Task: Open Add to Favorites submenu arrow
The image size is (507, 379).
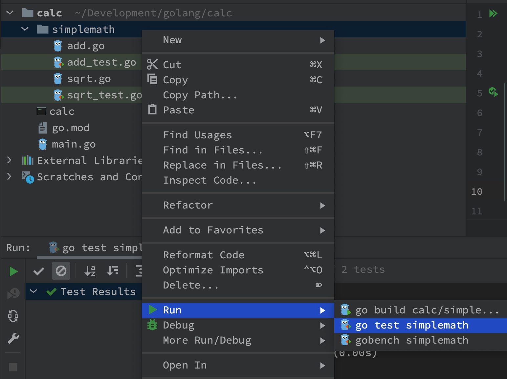Action: [322, 230]
